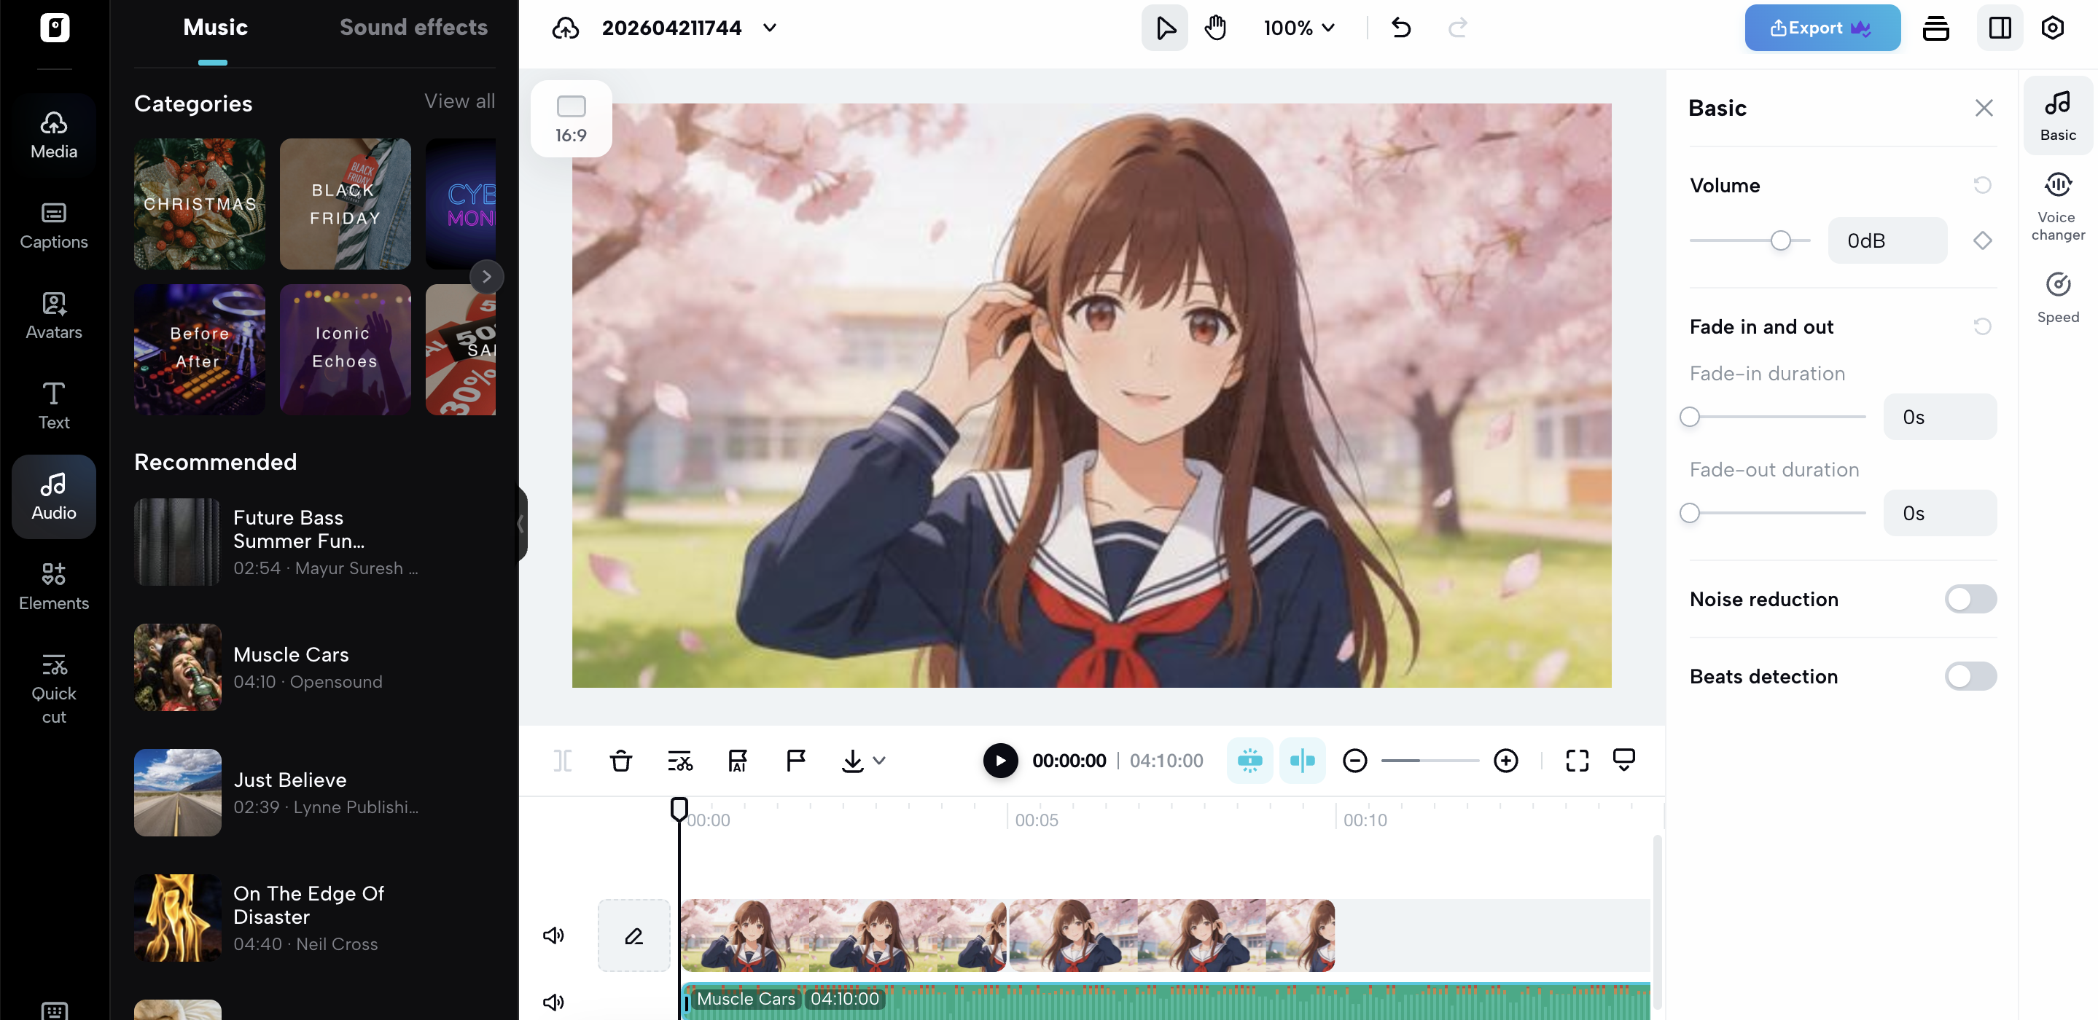Select the Muscle Cars track thumbnail
Screen dimensions: 2098x1020
[x=176, y=667]
